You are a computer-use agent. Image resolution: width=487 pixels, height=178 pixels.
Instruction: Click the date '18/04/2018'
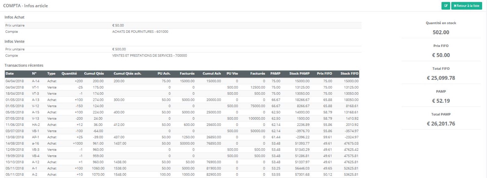[15, 94]
